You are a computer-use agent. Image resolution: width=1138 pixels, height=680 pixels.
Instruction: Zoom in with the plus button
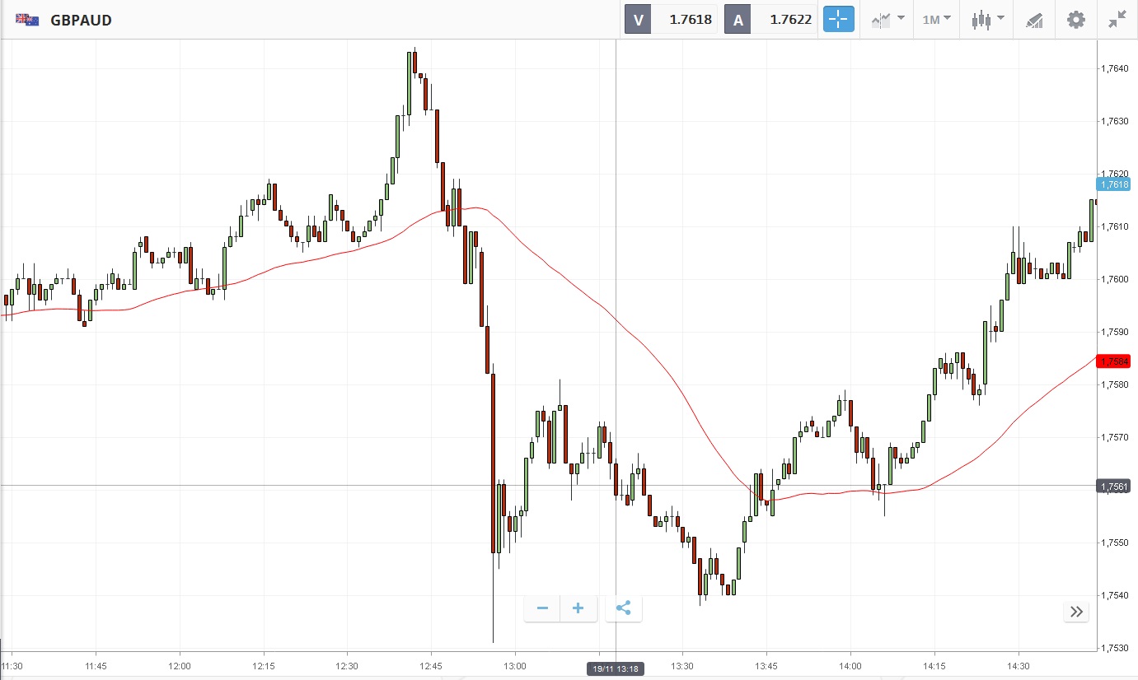[x=578, y=608]
